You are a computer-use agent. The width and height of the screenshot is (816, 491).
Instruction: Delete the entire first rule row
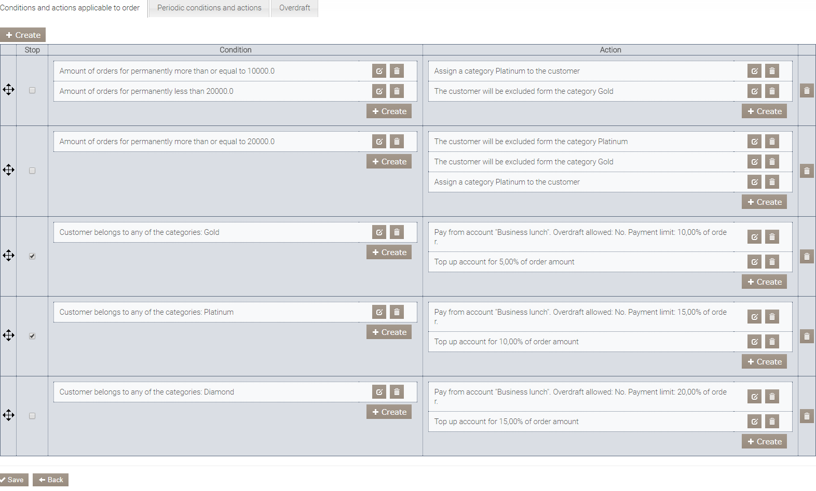(x=807, y=91)
